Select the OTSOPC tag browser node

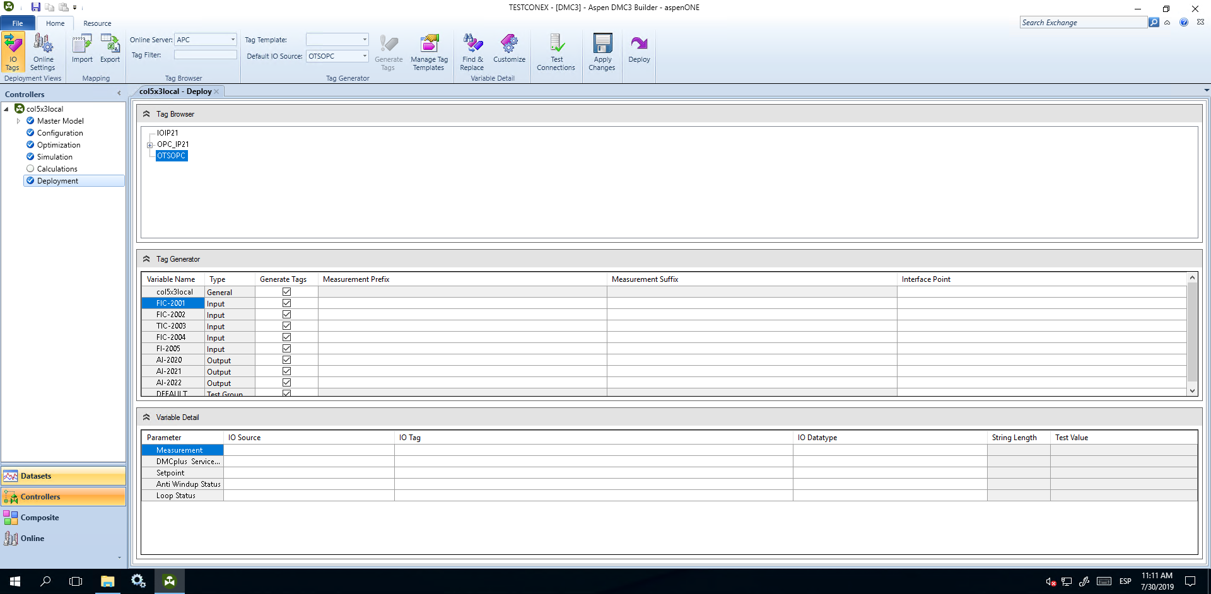coord(172,156)
